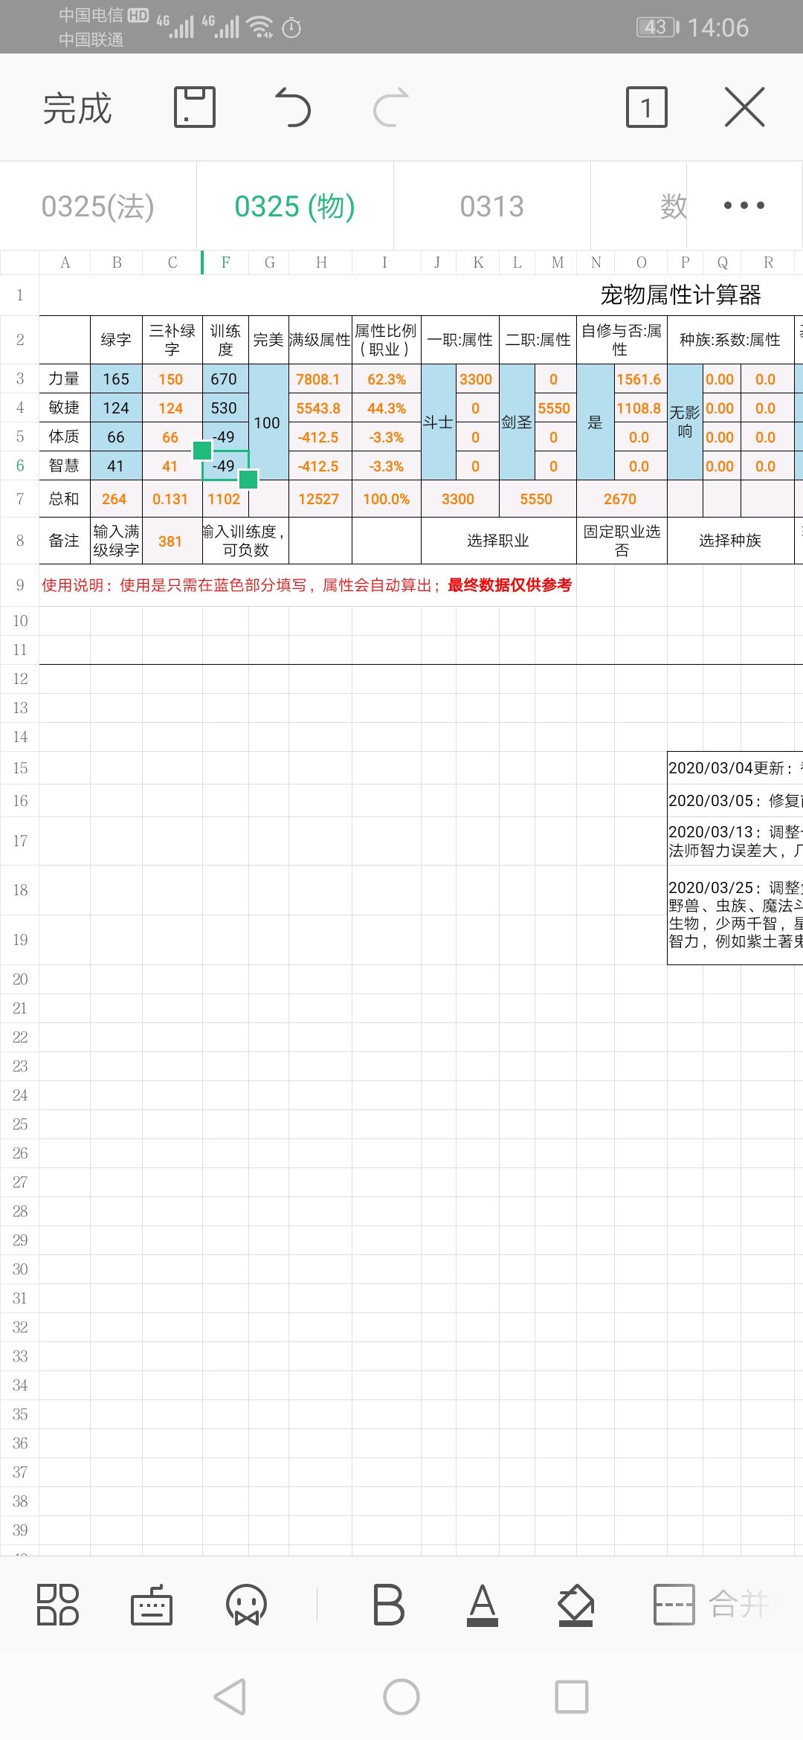803x1740 pixels.
Task: Select row header 7
Action: coord(20,498)
